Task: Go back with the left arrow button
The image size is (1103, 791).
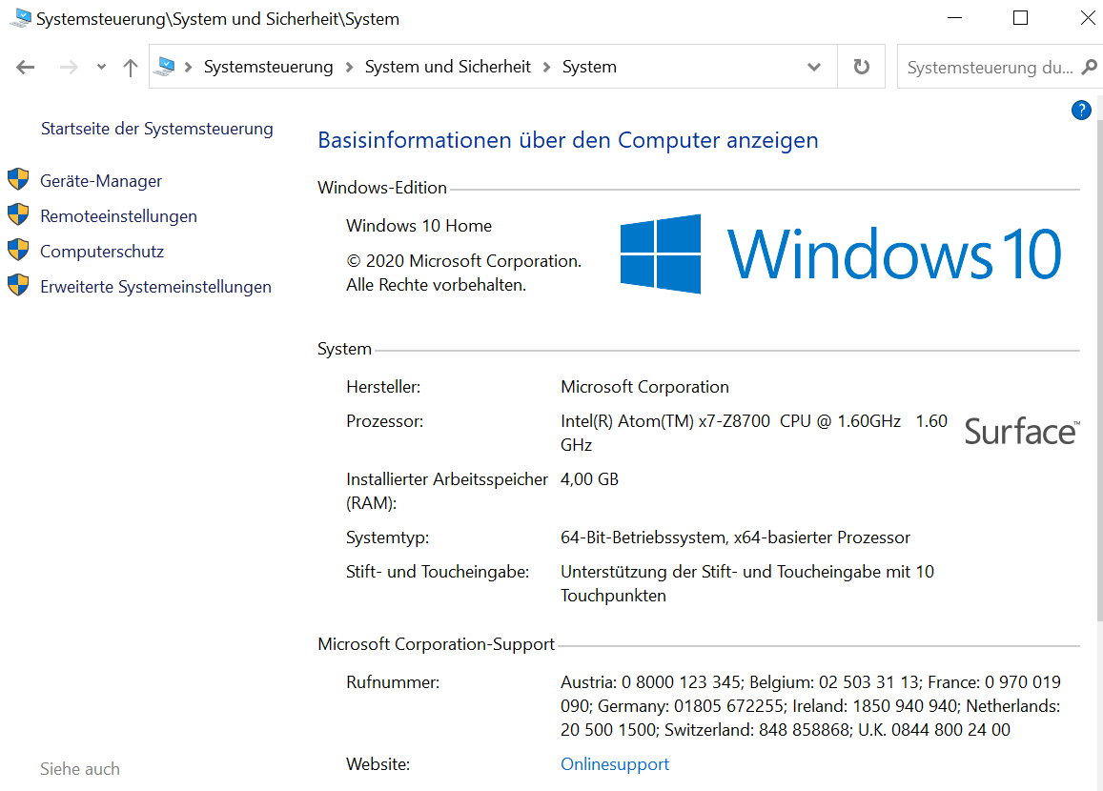Action: click(x=26, y=68)
